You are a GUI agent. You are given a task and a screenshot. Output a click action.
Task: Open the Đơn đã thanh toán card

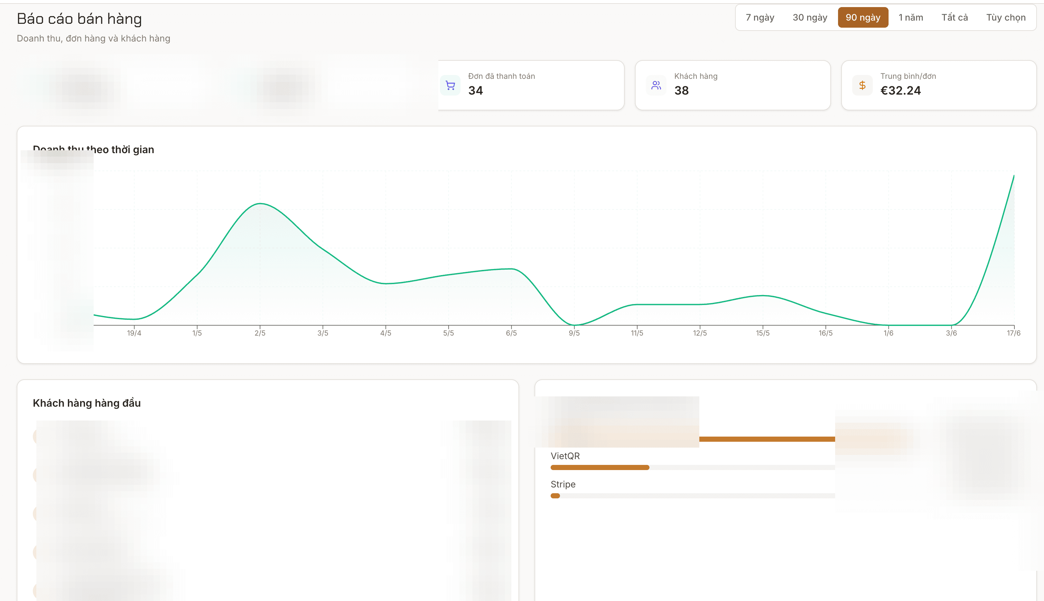tap(531, 86)
